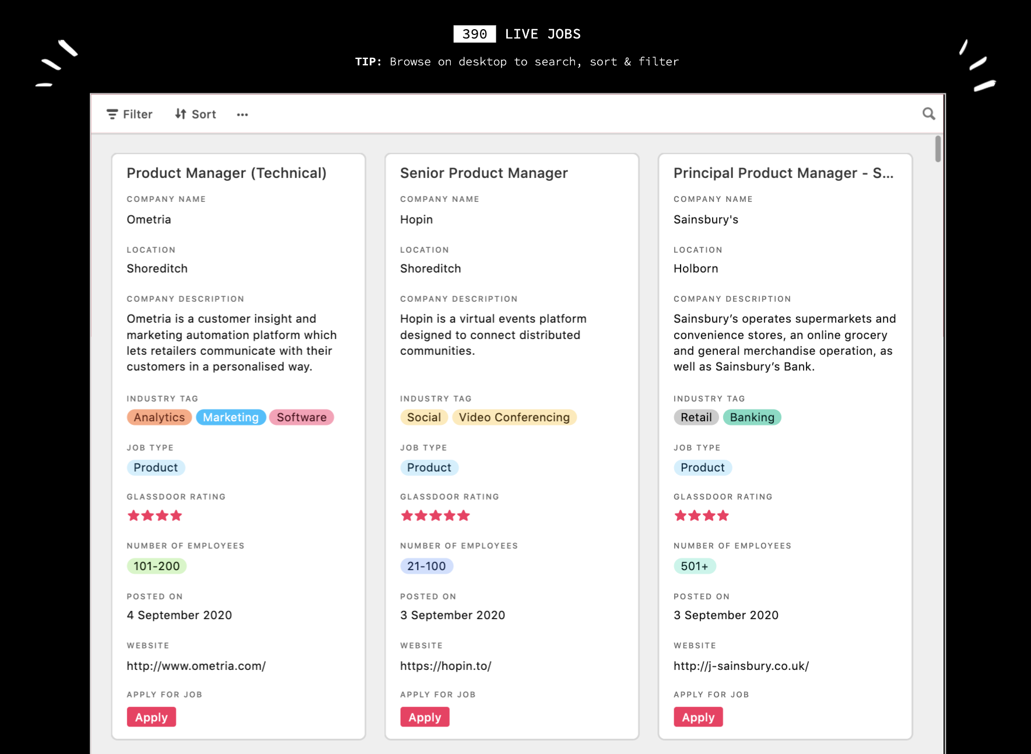Open the https://hopin.to/ website link
The width and height of the screenshot is (1031, 754).
click(x=446, y=666)
